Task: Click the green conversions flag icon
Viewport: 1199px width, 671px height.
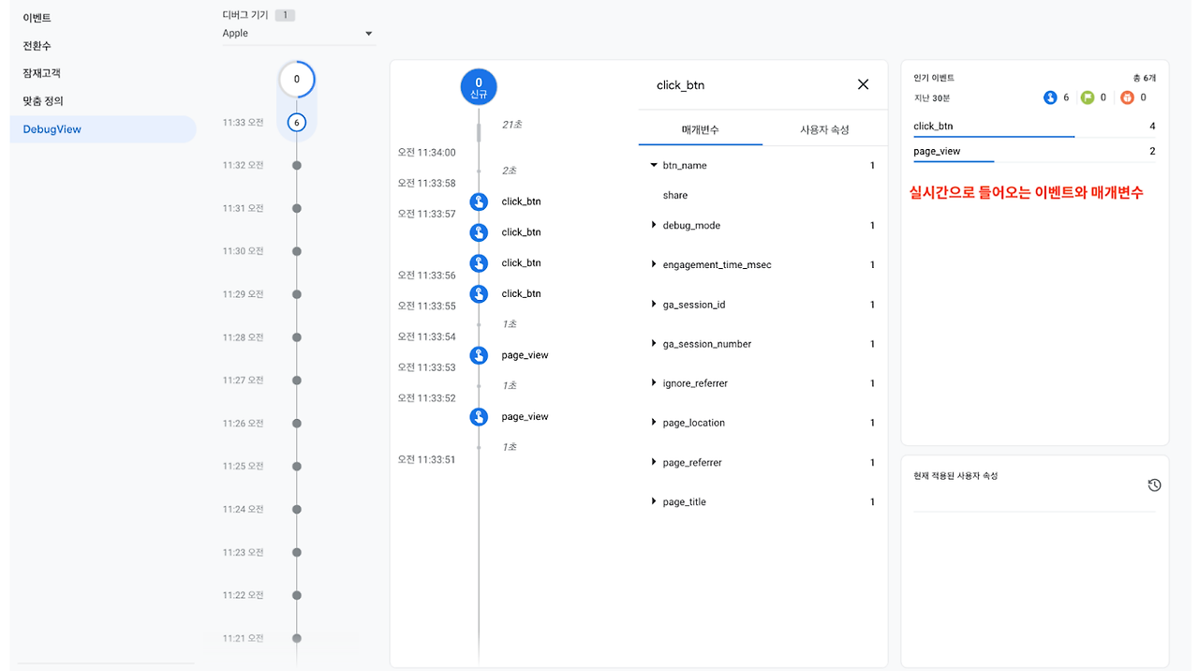Action: [1088, 97]
